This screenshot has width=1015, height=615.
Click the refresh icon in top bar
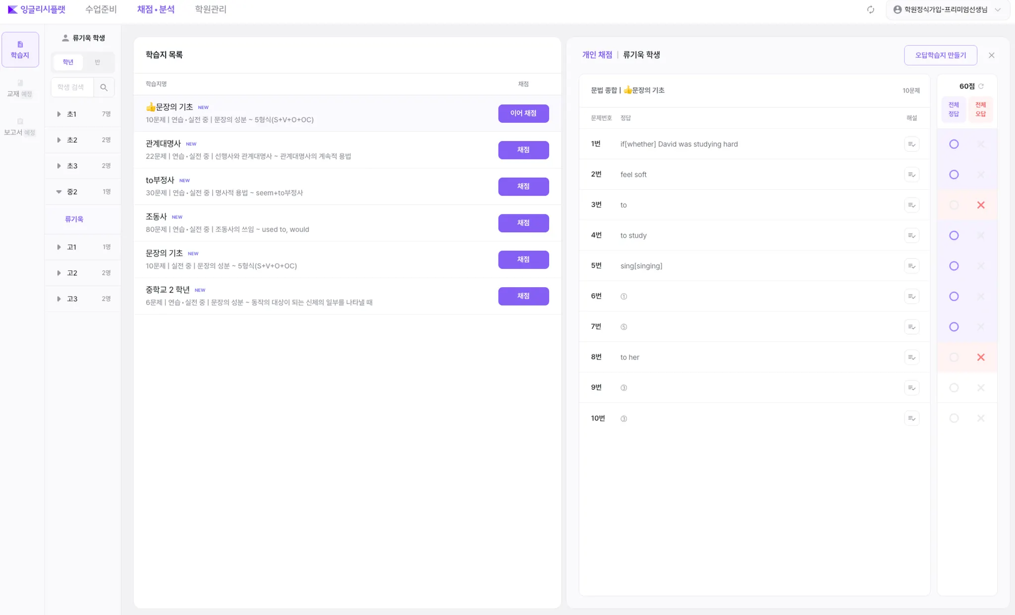coord(870,10)
